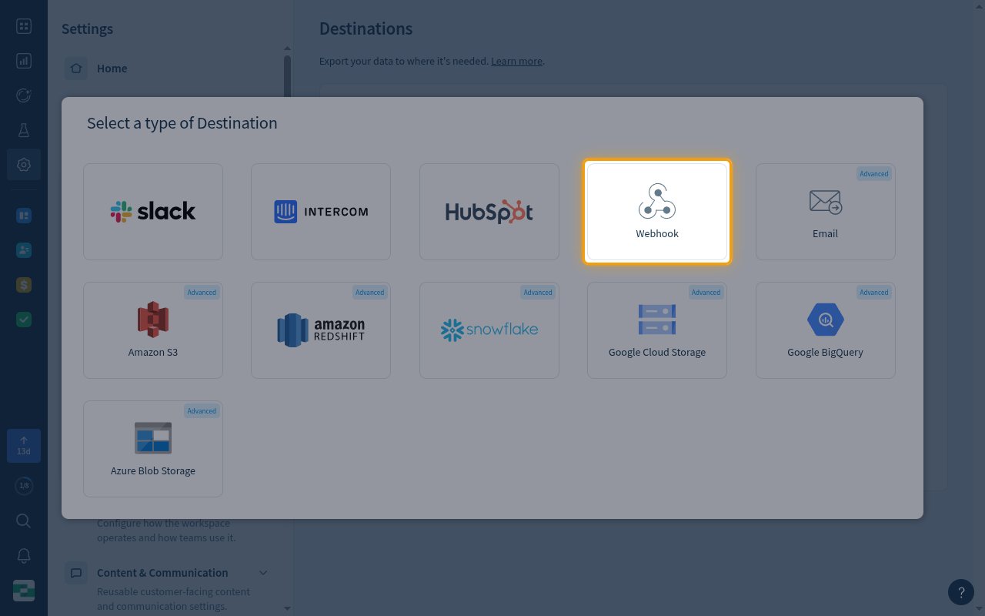Open the search magnifier in sidebar

[x=24, y=521]
